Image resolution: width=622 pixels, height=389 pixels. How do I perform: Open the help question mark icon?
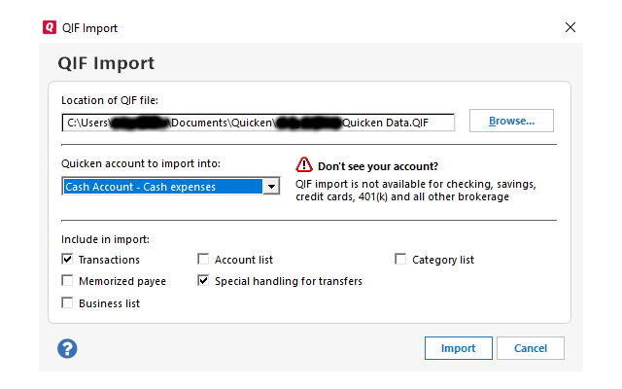(x=67, y=348)
